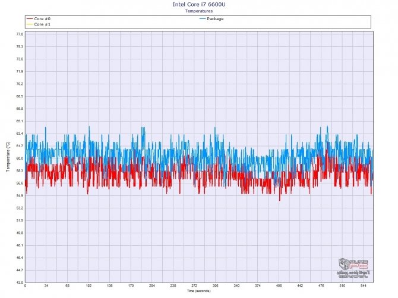Click the 54.9 temperature axis value

tap(20, 196)
